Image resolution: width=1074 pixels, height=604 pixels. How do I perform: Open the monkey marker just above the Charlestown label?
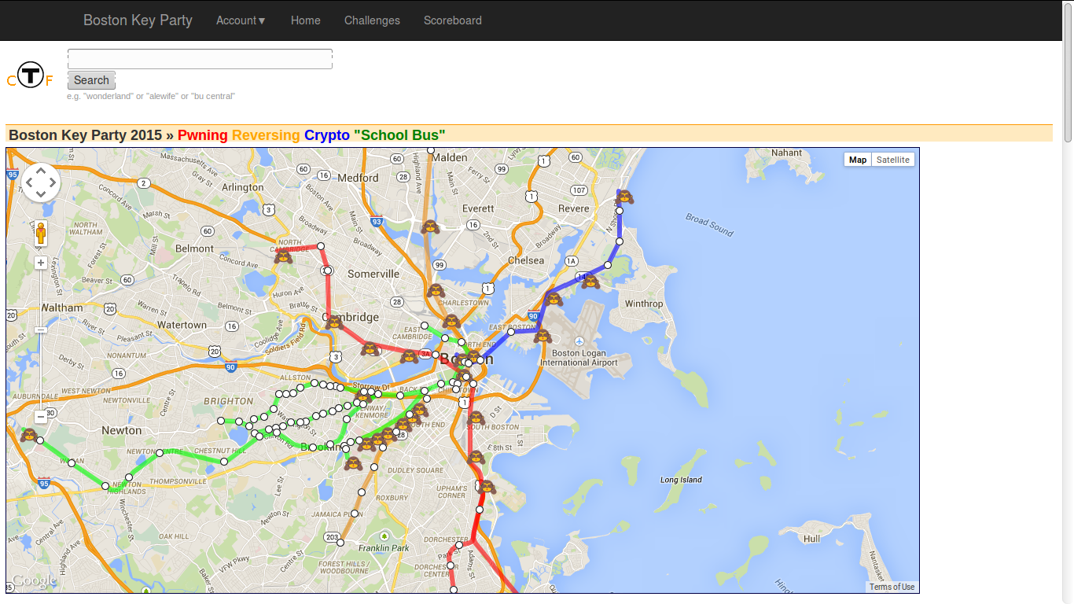click(x=436, y=290)
